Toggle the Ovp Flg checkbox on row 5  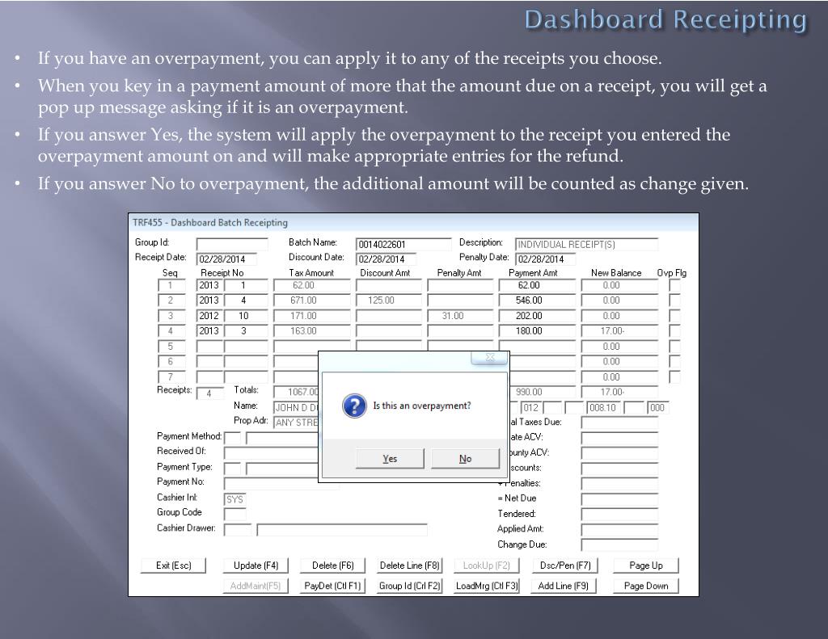click(x=674, y=346)
